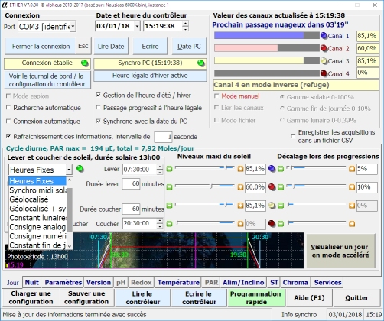Enable the Recherche automatique checkbox

(x=8, y=108)
